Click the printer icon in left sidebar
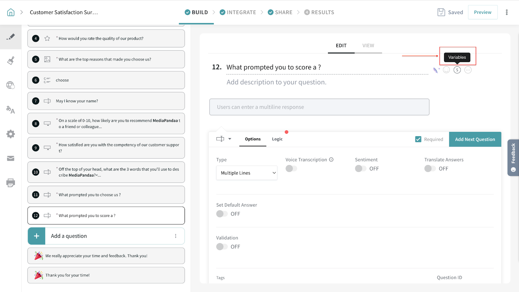The height and width of the screenshot is (292, 519). (11, 183)
